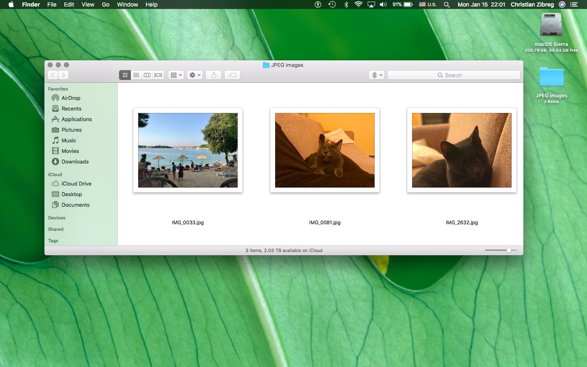Click the Search field in Finder
The image size is (587, 367).
pos(454,75)
